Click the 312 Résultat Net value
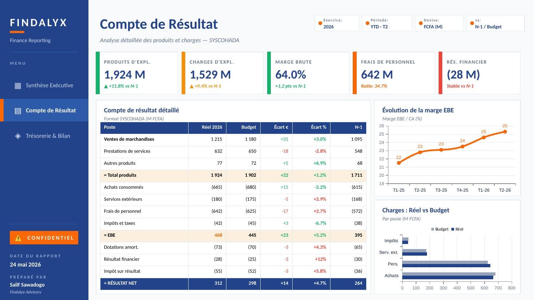Image resolution: width=534 pixels, height=300 pixels. click(x=218, y=283)
